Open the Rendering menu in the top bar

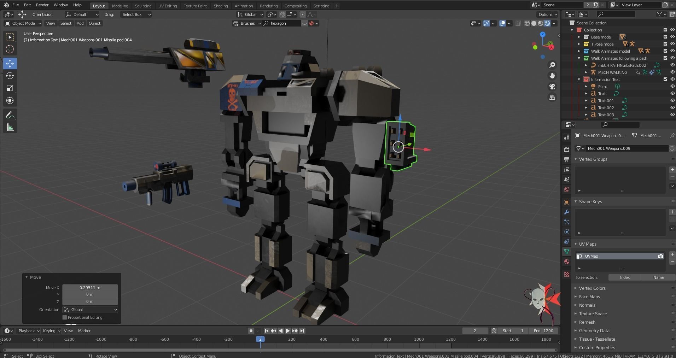coord(268,6)
